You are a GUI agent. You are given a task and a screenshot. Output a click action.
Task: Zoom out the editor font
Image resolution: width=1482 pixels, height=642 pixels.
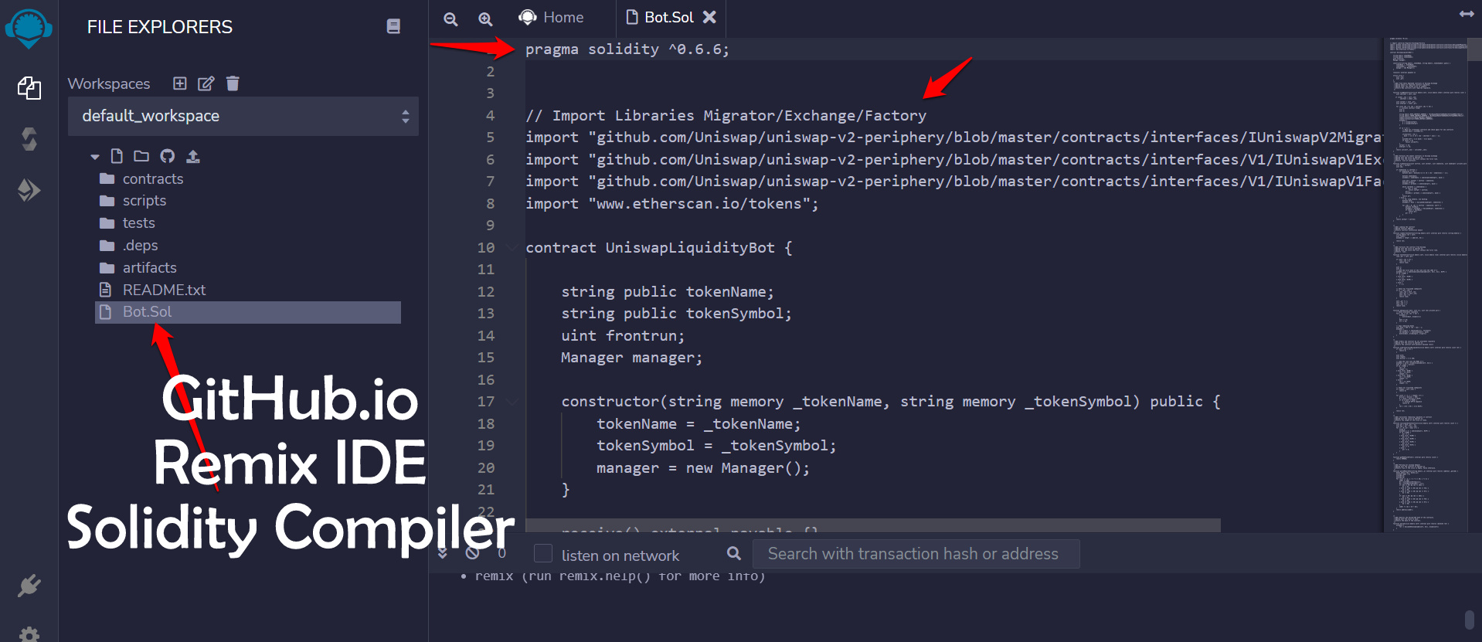click(x=450, y=19)
